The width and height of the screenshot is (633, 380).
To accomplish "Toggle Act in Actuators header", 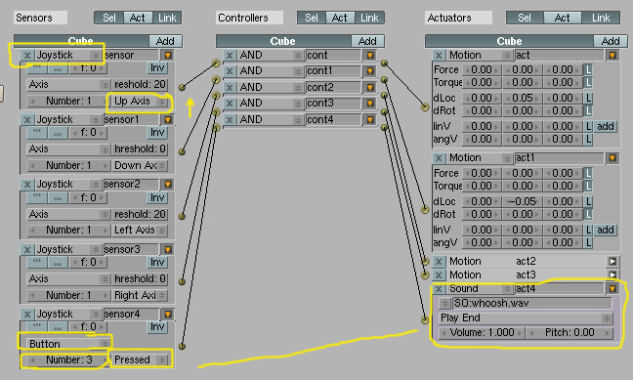I will (563, 18).
